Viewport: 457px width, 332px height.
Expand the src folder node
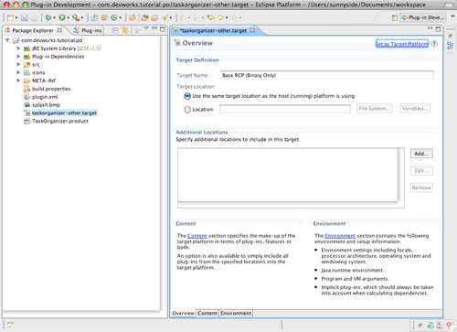pos(18,64)
